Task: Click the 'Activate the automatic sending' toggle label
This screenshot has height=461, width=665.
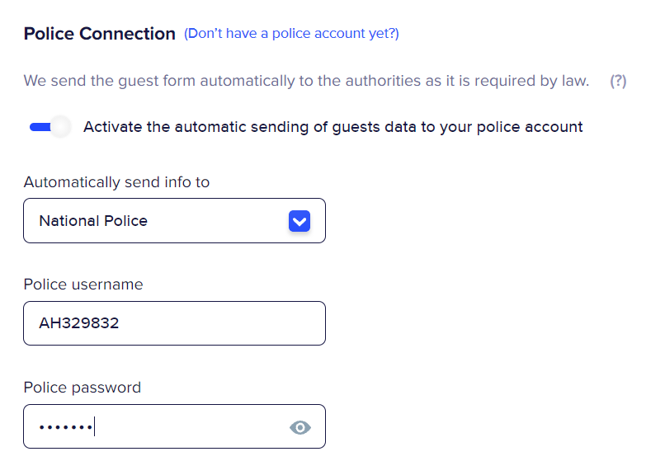Action: click(332, 127)
